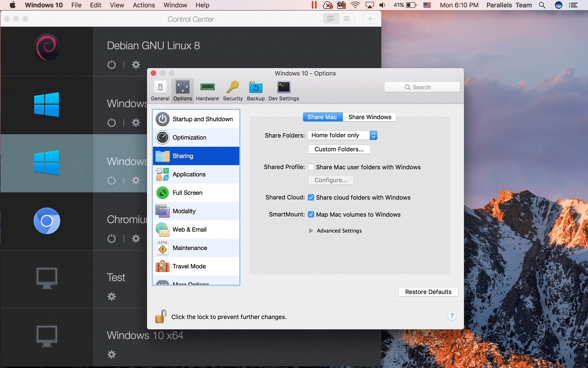Expand the Advanced Settings disclosure triangle
The height and width of the screenshot is (368, 588).
(311, 231)
